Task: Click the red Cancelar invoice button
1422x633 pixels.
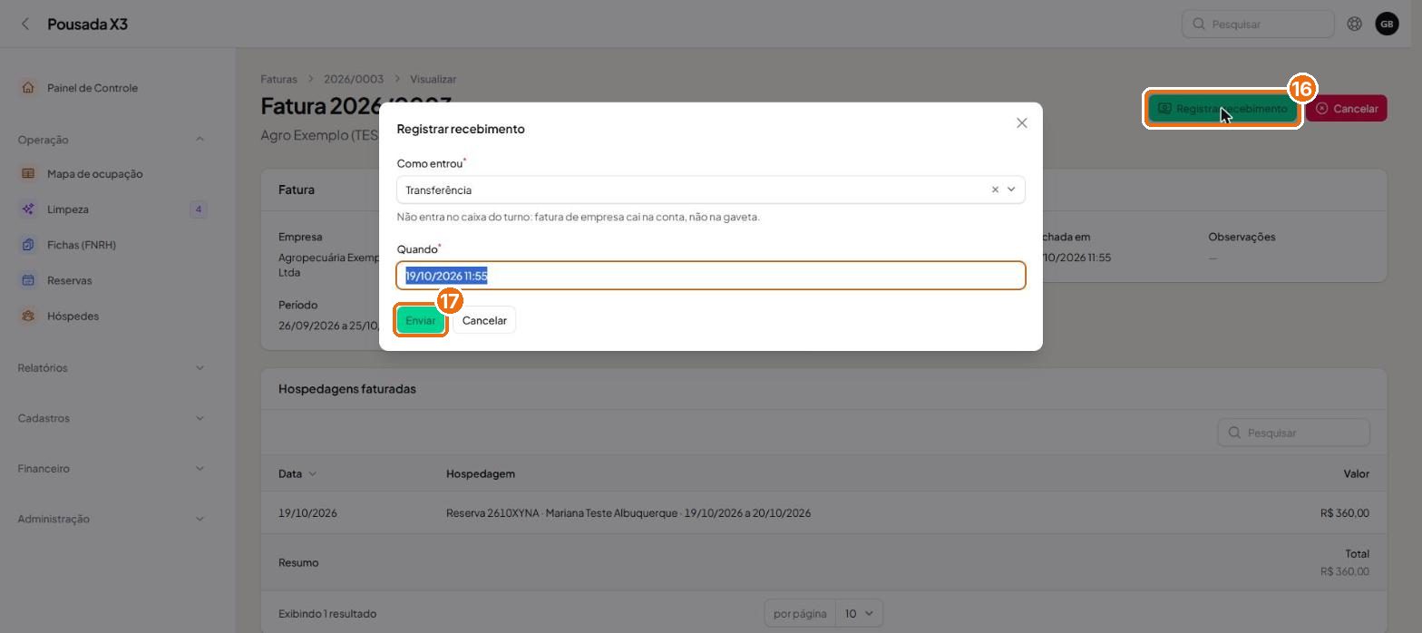Action: tap(1347, 109)
